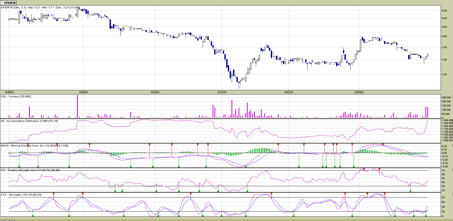Click the 16/04/01 date label on time axis
This screenshot has width=453, height=221.
(359, 92)
